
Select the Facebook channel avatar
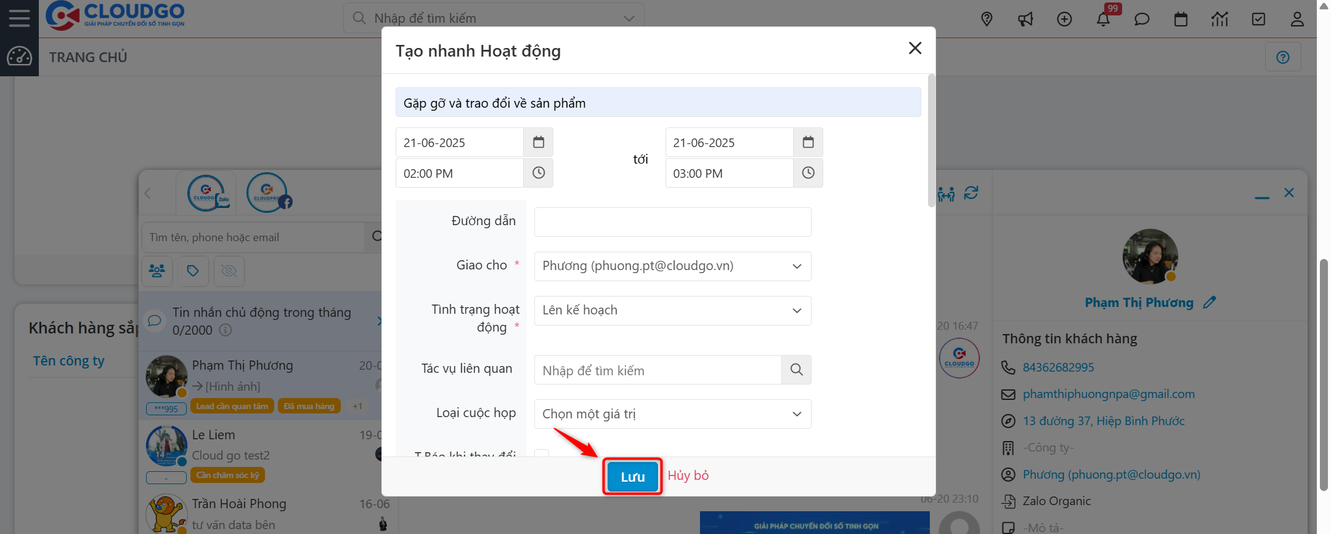point(268,193)
